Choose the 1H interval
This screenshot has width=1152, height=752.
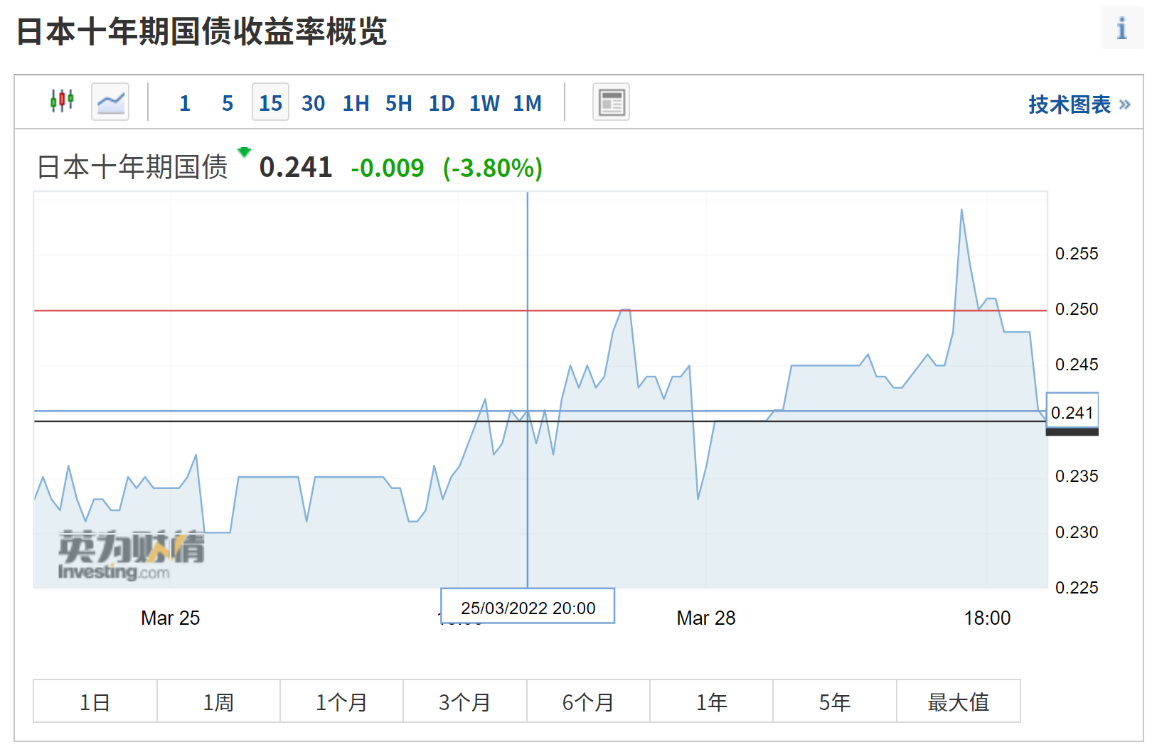point(356,103)
